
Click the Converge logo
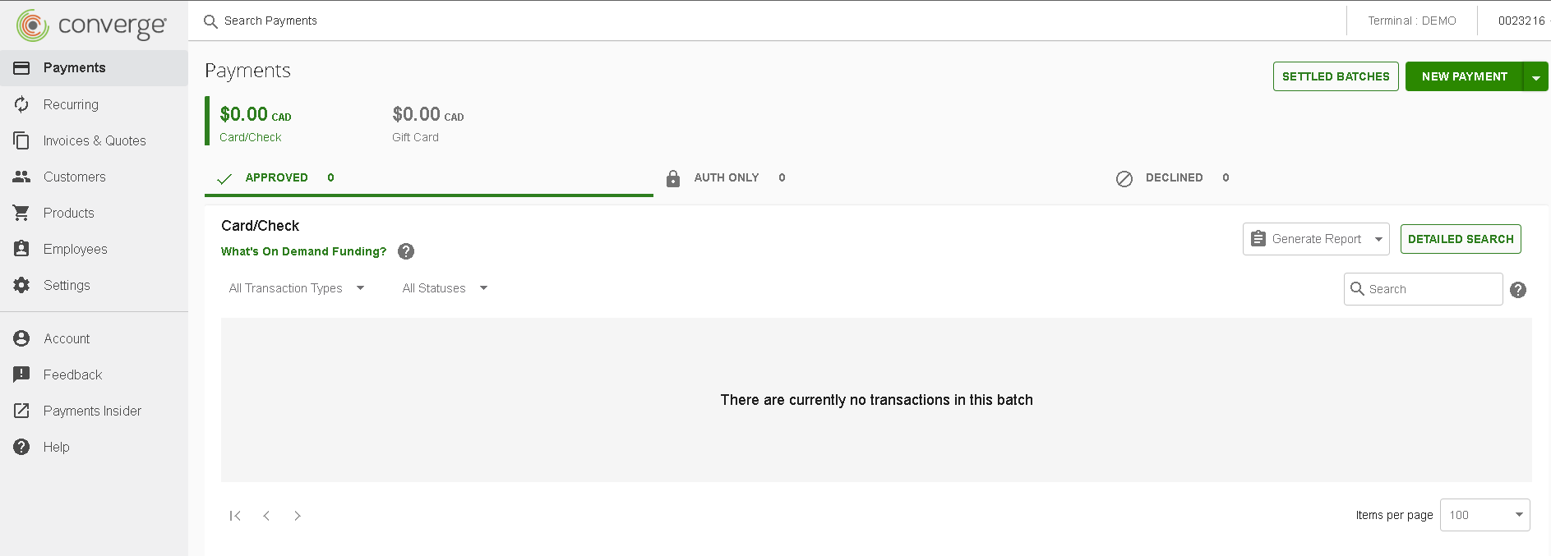point(91,25)
